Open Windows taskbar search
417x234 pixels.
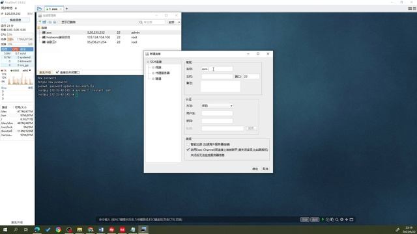point(16,229)
